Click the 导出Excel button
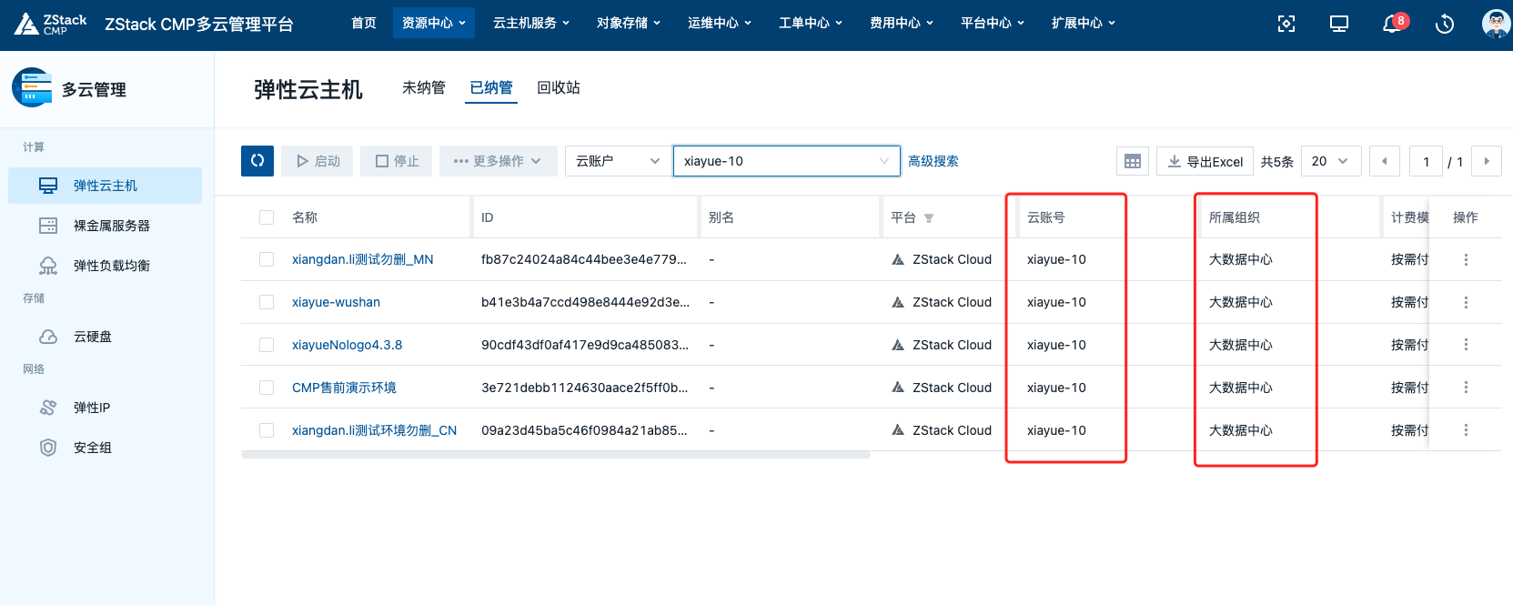The height and width of the screenshot is (605, 1513). pyautogui.click(x=1205, y=161)
